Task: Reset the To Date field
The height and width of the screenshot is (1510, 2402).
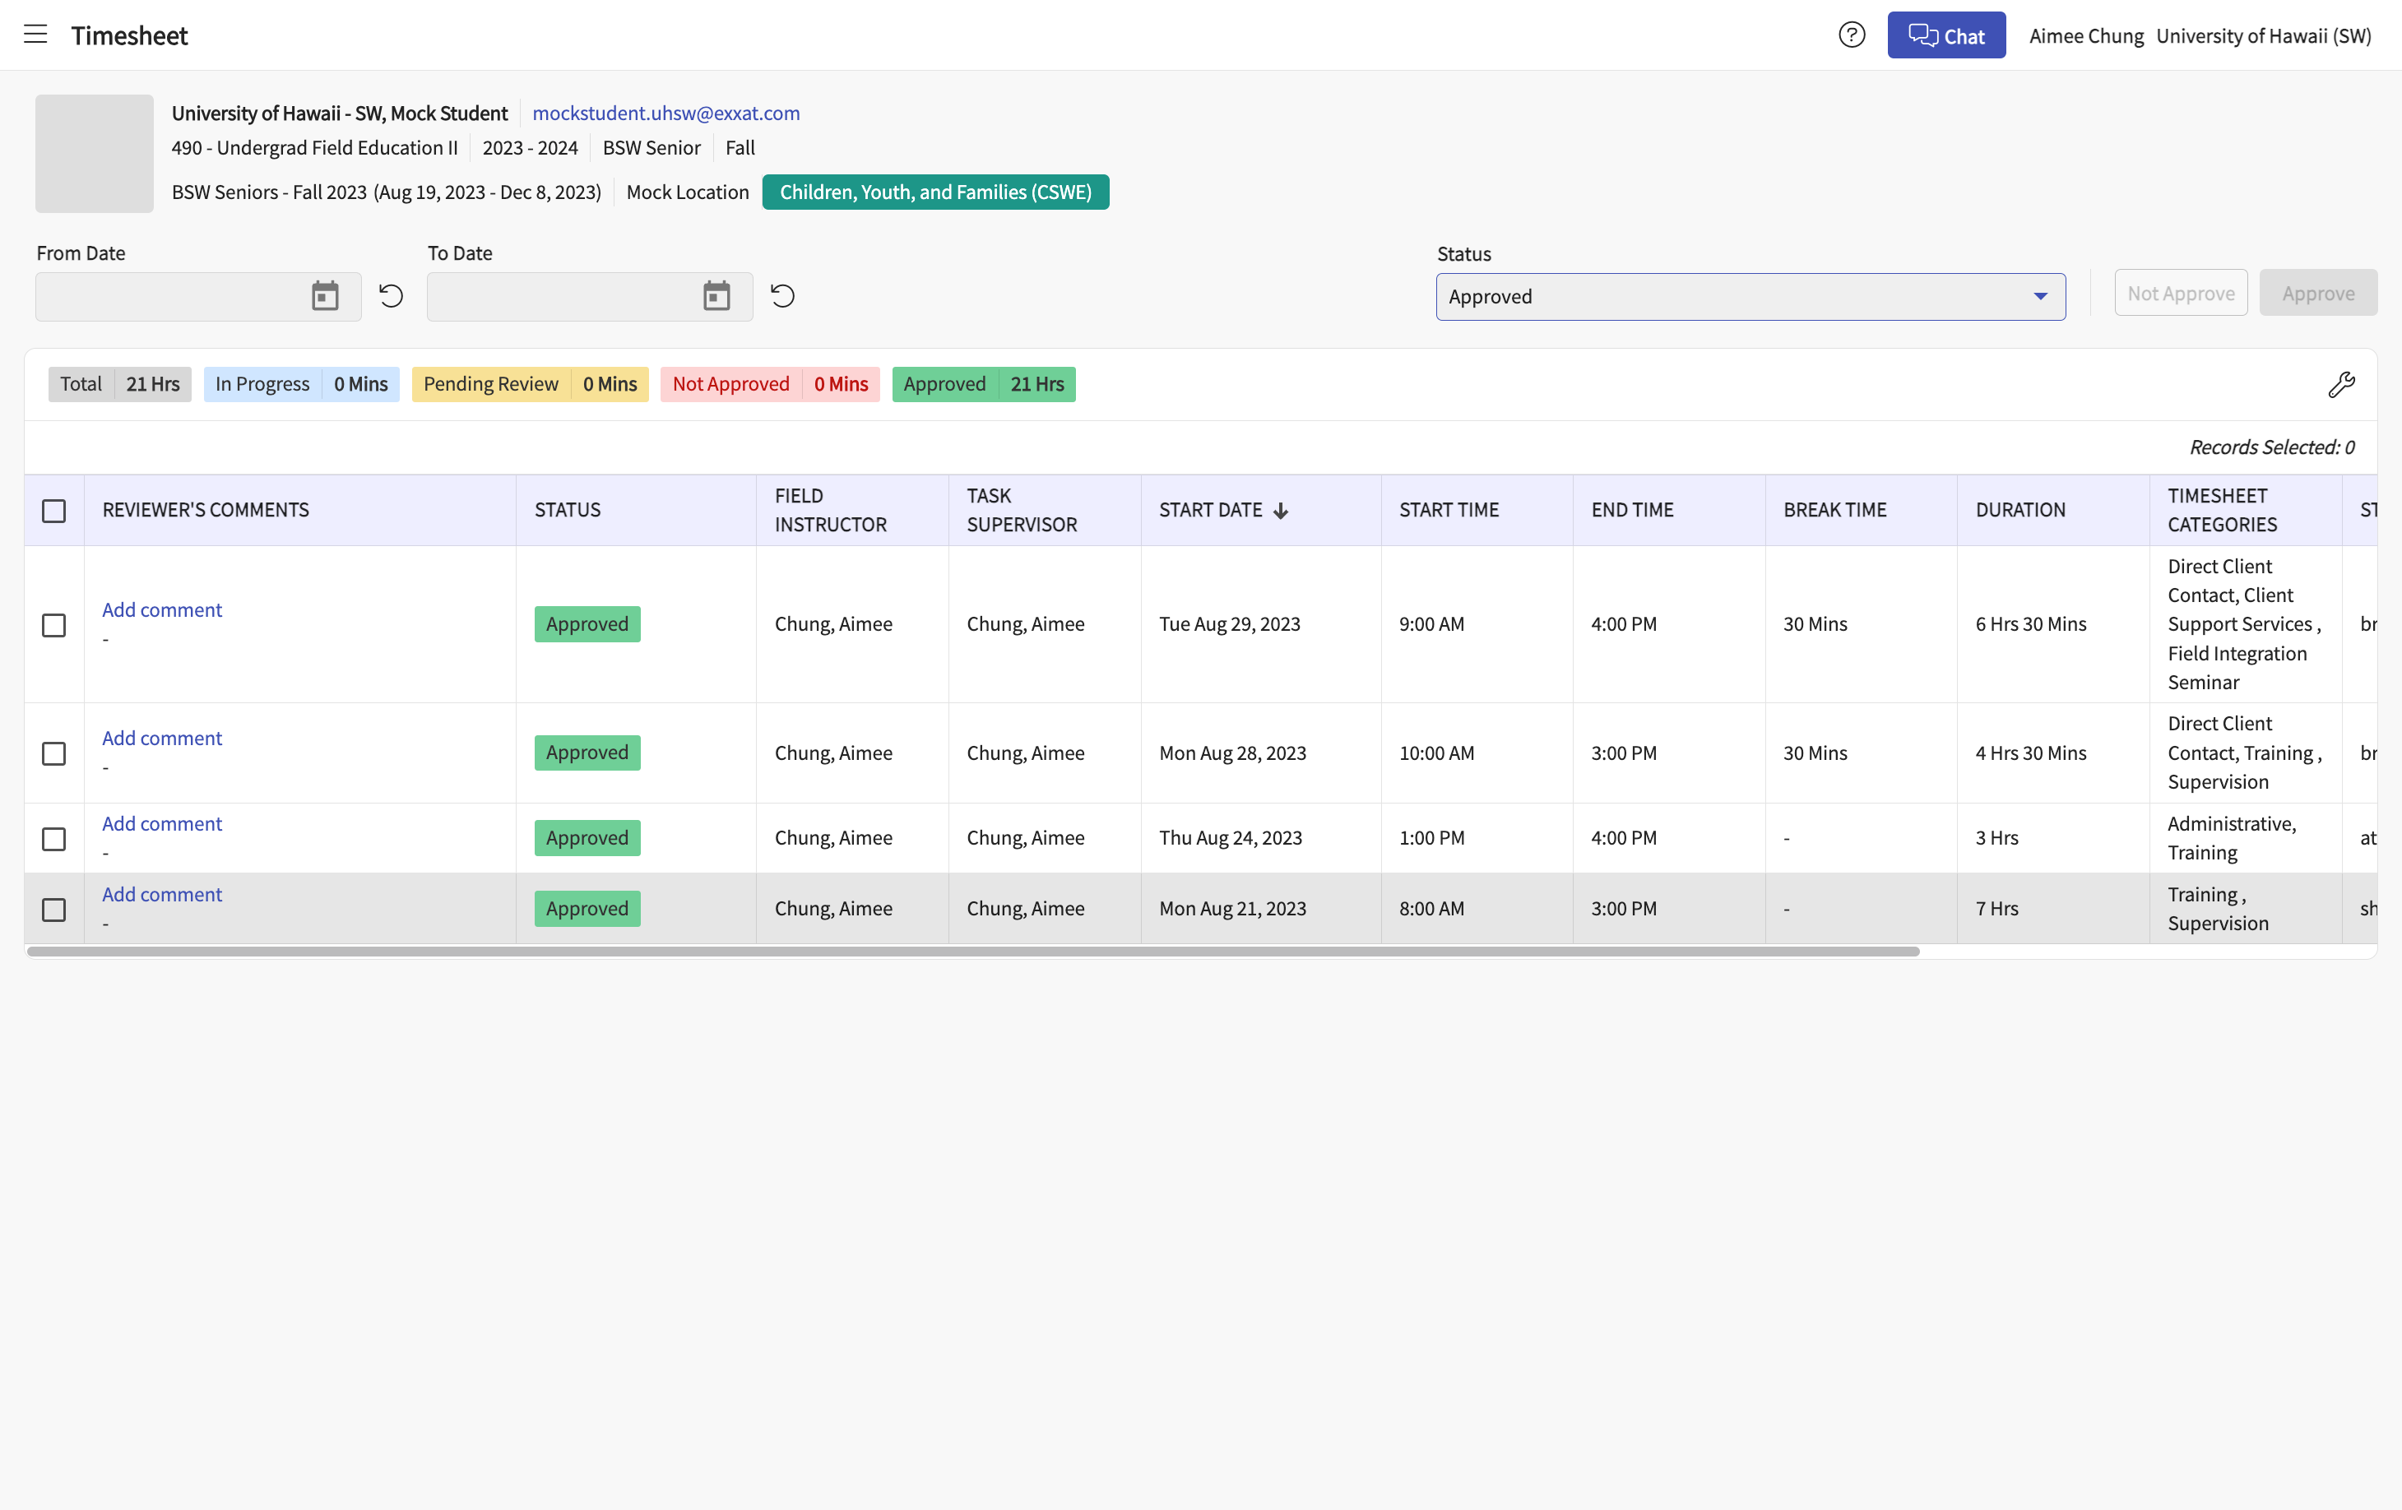Action: [783, 296]
